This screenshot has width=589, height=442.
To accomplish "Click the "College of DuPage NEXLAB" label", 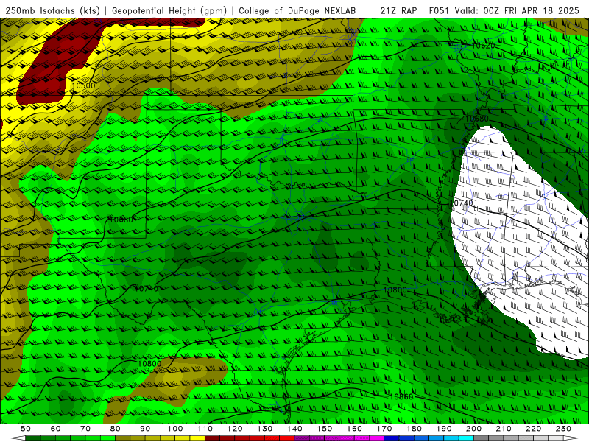I will (x=297, y=11).
